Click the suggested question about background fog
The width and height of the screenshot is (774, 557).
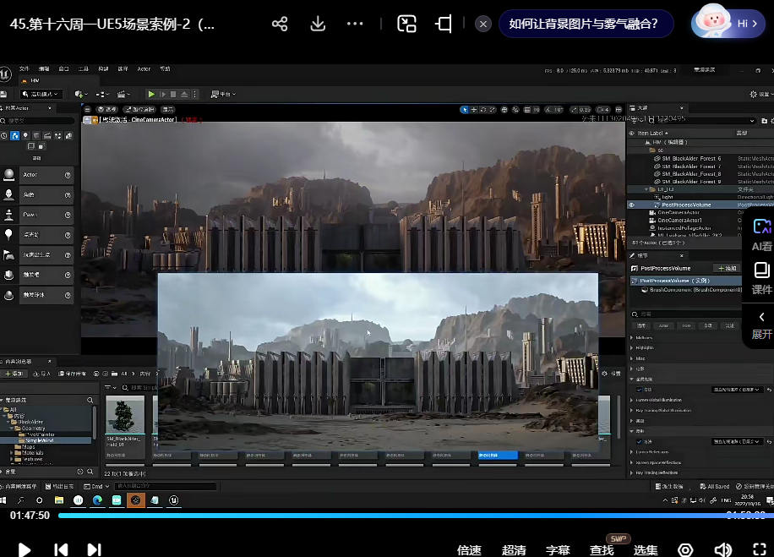click(x=583, y=24)
